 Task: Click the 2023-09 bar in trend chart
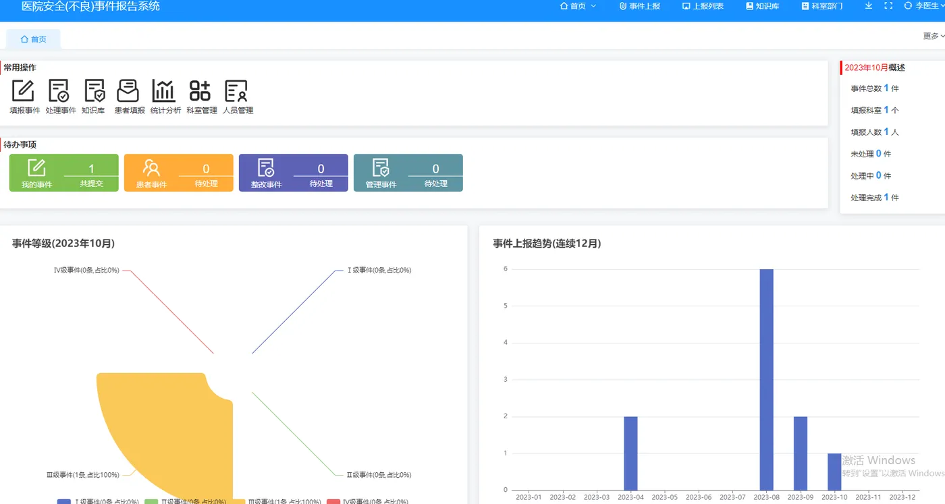point(800,453)
